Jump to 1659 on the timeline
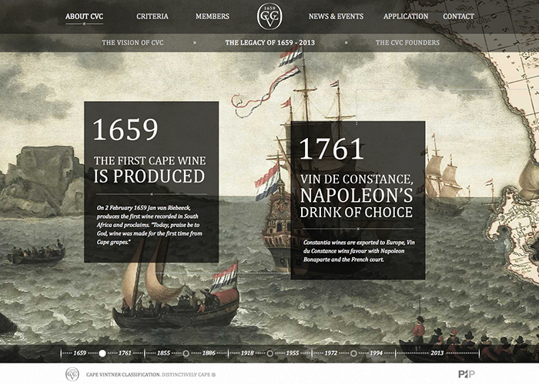539x385 pixels. (80, 353)
